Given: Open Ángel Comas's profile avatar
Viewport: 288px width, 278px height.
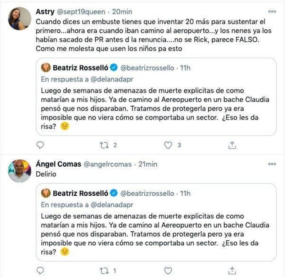Looking at the screenshot, I should (x=19, y=171).
